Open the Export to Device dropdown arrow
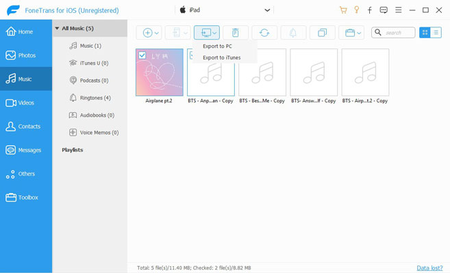This screenshot has width=450, height=273. click(186, 33)
